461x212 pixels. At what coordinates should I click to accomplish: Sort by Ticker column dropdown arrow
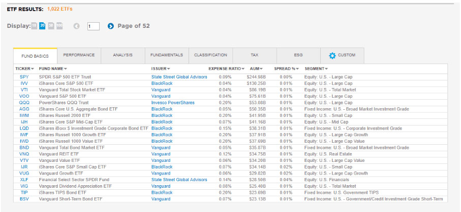pos(33,69)
